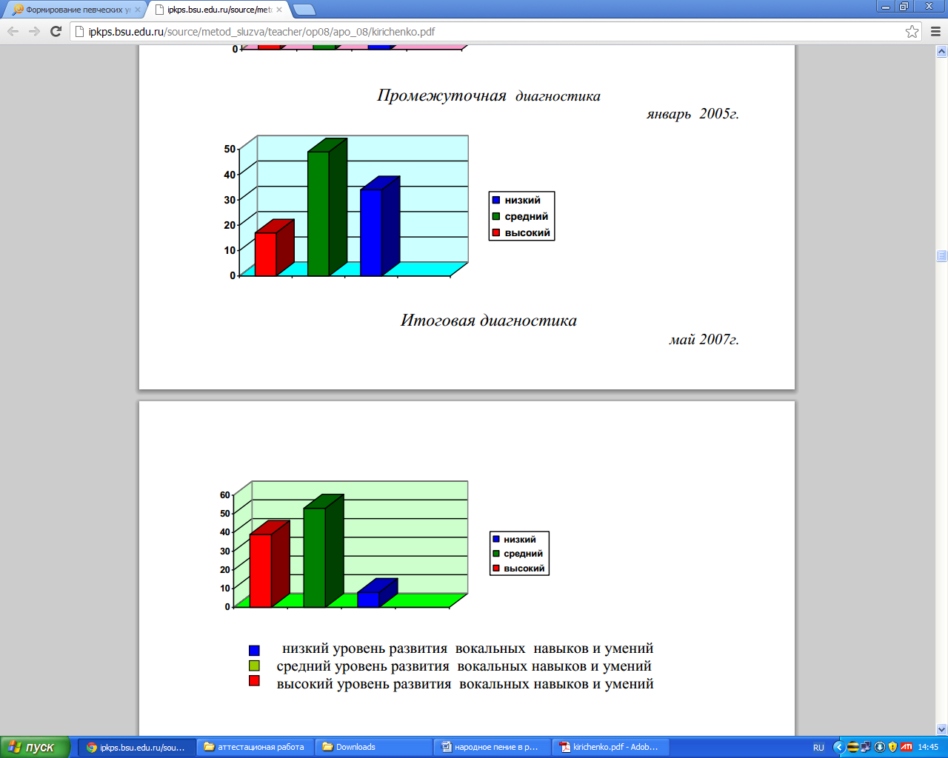Open 'народное пение' Word document in taskbar
This screenshot has width=948, height=758.
pos(492,747)
